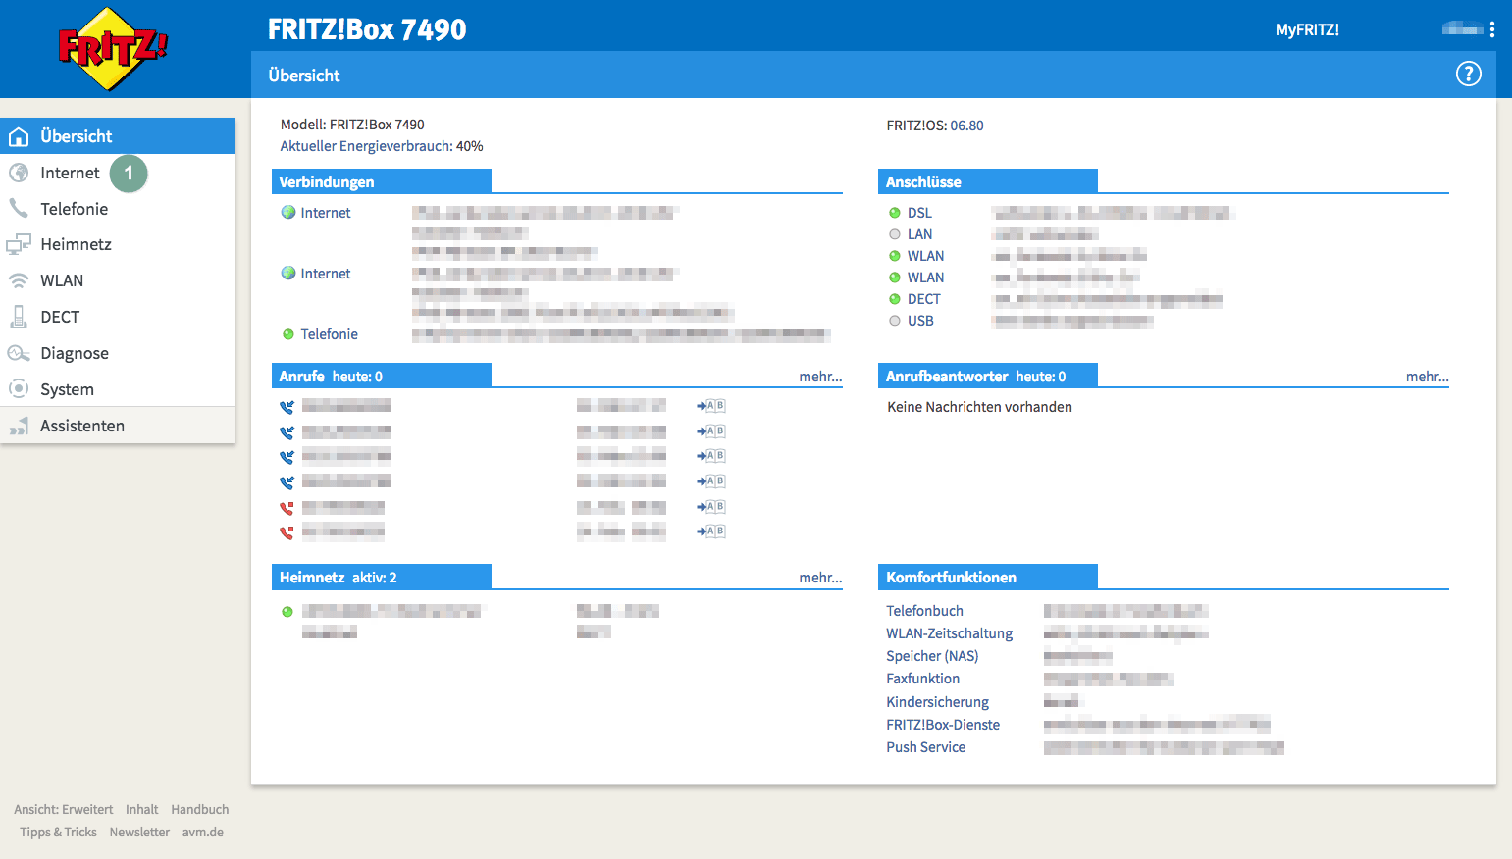
Task: Open Telefonie menu in sidebar
Action: [x=74, y=209]
